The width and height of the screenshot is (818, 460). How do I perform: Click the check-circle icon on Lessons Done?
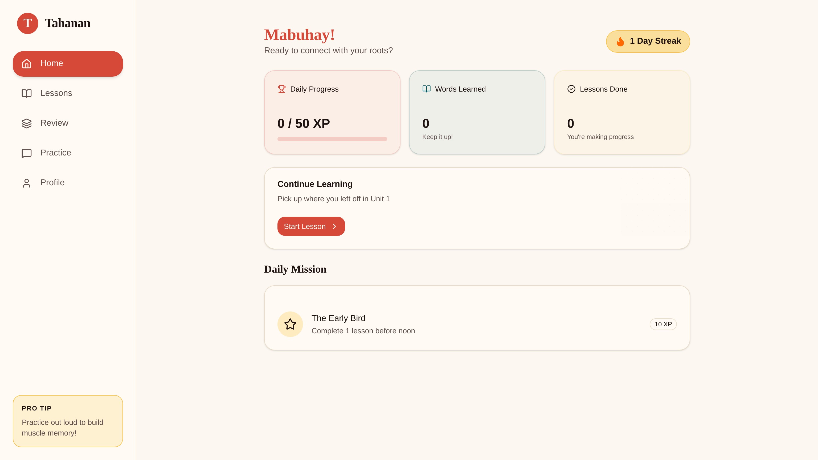[x=571, y=89]
